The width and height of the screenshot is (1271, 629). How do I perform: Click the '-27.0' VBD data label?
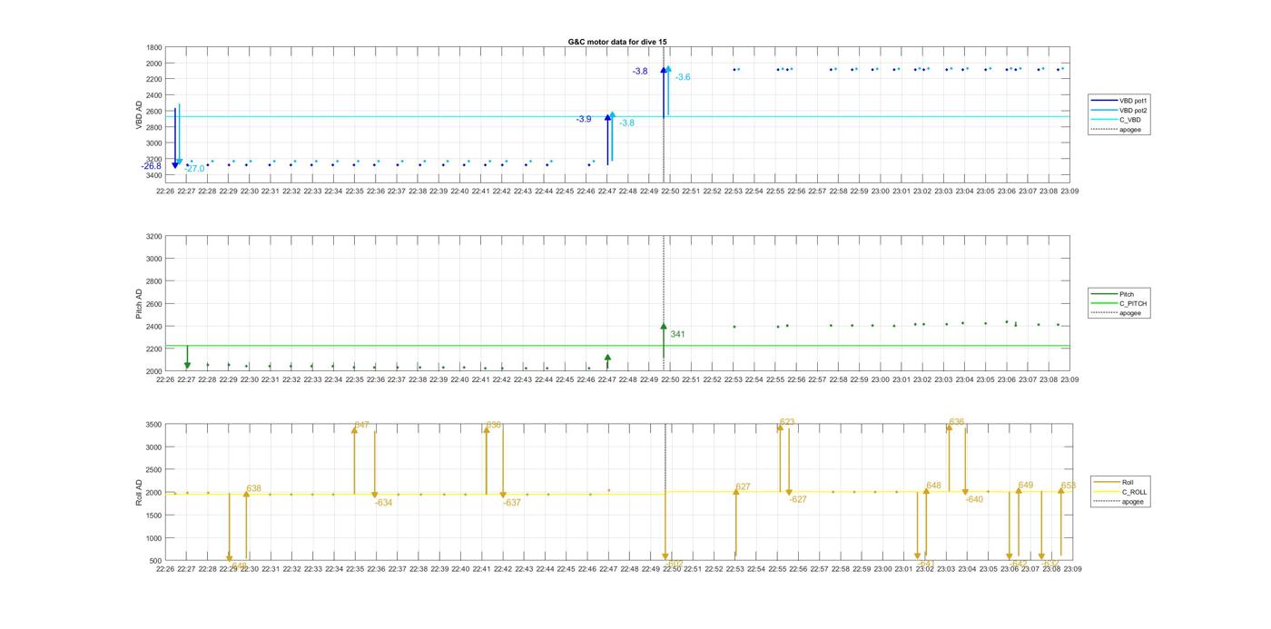(194, 169)
